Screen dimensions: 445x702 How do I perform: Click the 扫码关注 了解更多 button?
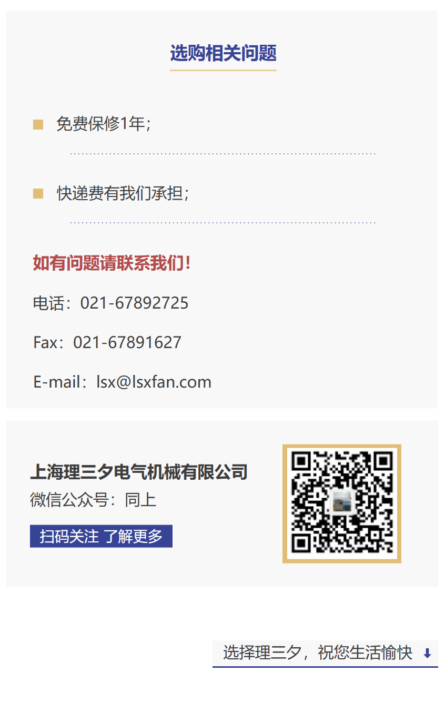pos(101,537)
